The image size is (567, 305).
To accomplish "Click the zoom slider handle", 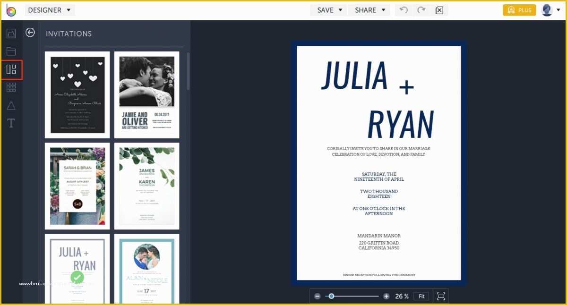I will pyautogui.click(x=331, y=296).
